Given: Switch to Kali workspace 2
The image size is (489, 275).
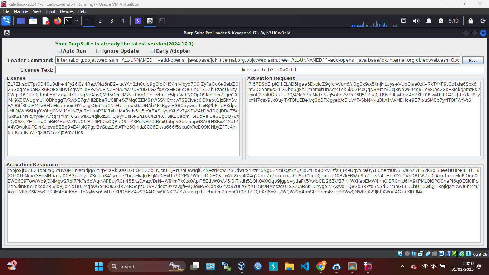Looking at the screenshot, I should click(x=100, y=21).
